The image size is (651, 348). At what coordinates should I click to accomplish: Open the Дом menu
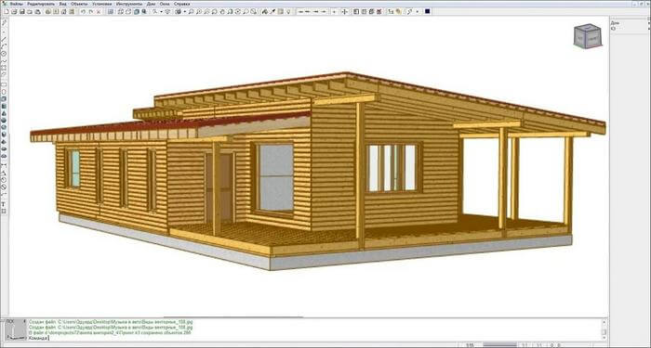pos(151,4)
